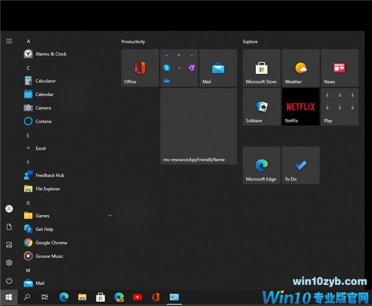
Task: Open Settings from the Start sidebar
Action: pos(9,263)
